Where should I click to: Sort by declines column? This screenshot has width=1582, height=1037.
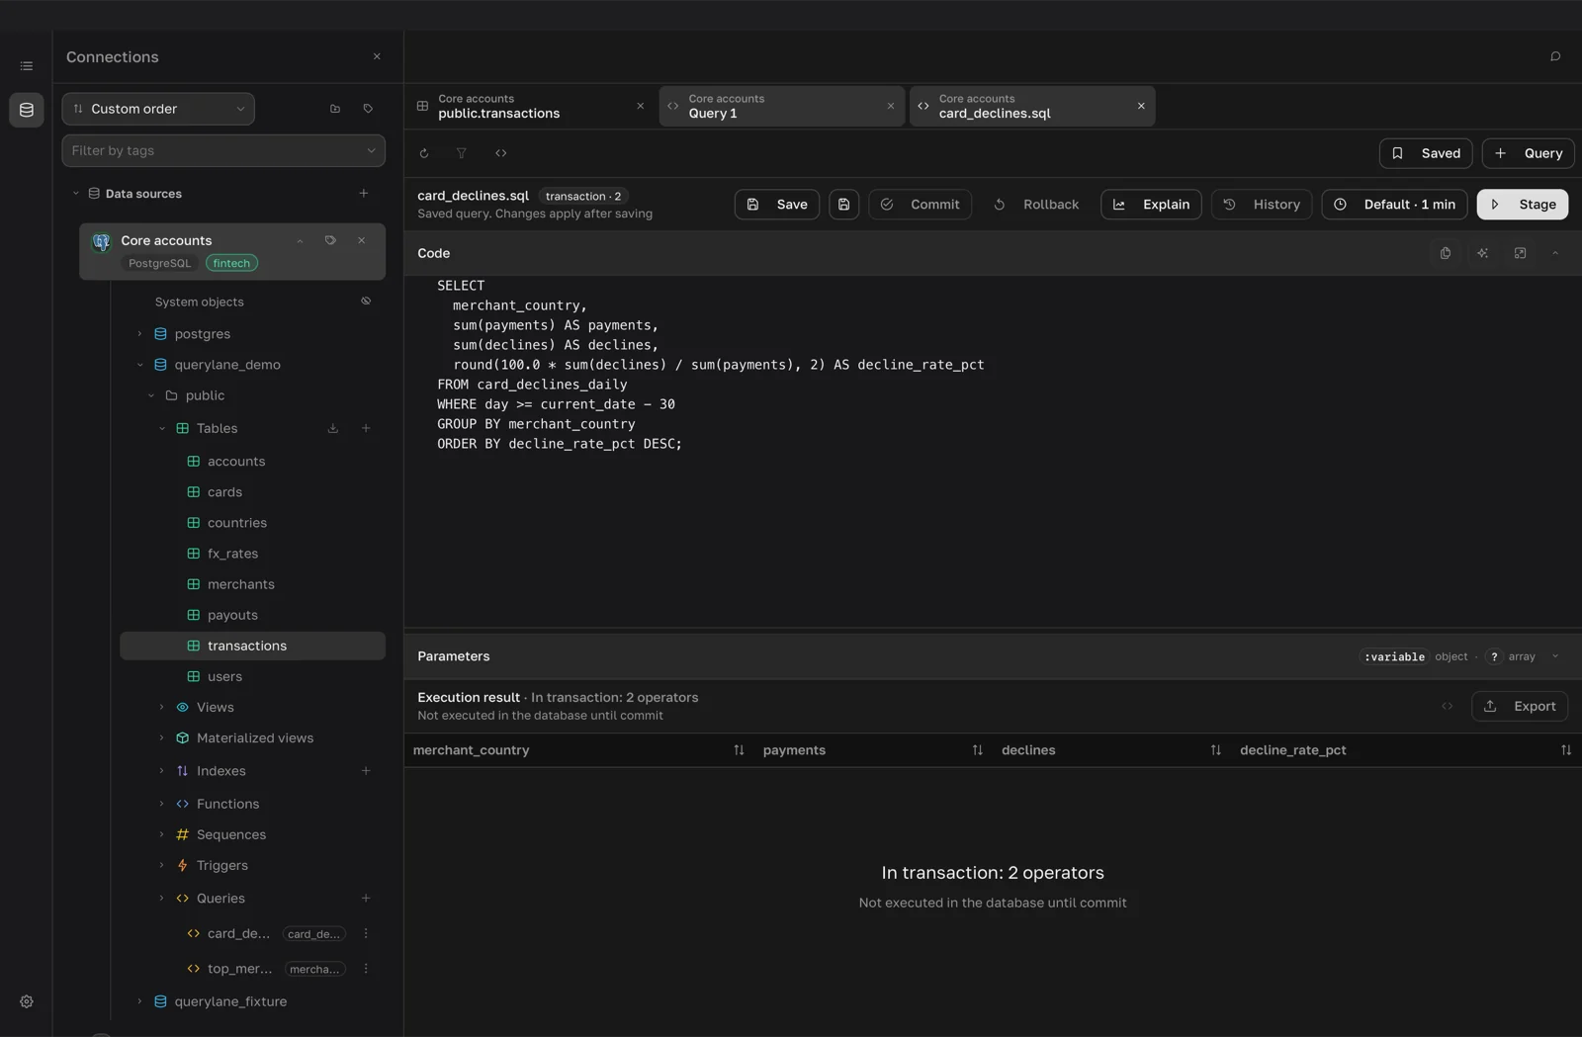1216,750
